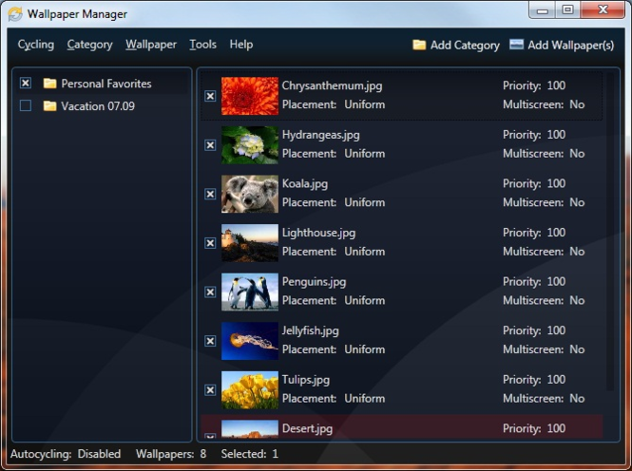The width and height of the screenshot is (632, 471).
Task: Toggle the Jellyfish.jpg checkbox
Action: click(x=210, y=341)
